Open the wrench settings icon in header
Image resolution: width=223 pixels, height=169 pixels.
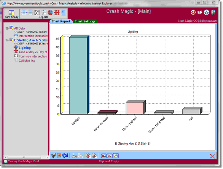[x=193, y=13]
